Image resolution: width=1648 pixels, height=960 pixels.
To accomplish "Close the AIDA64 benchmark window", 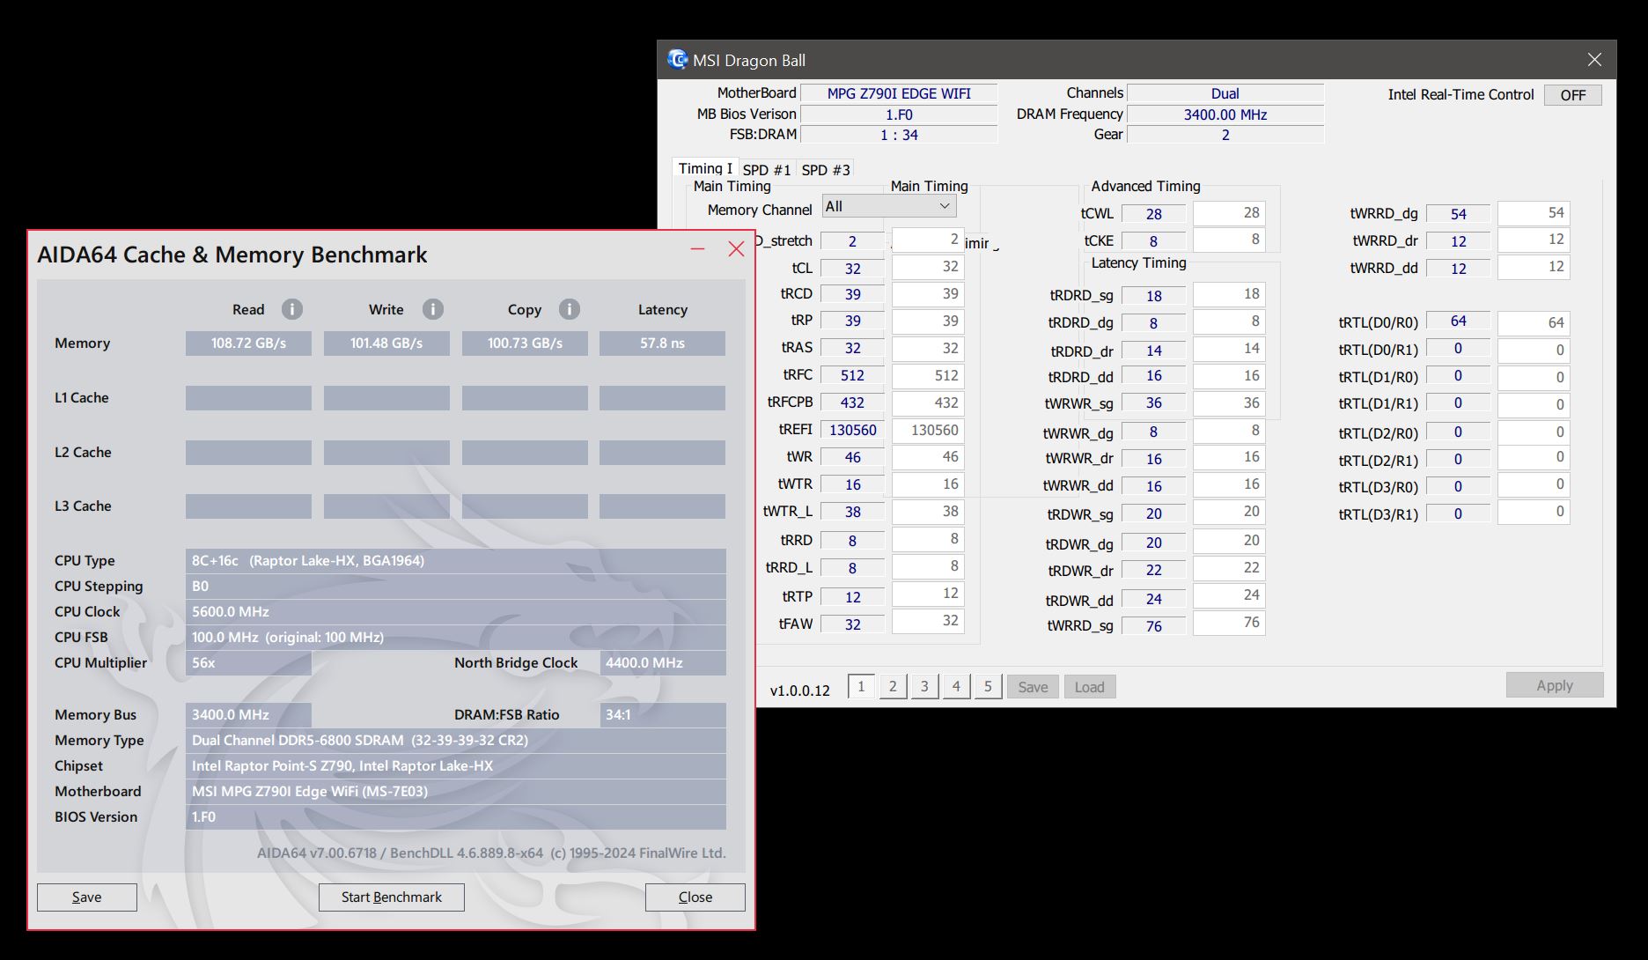I will (737, 249).
